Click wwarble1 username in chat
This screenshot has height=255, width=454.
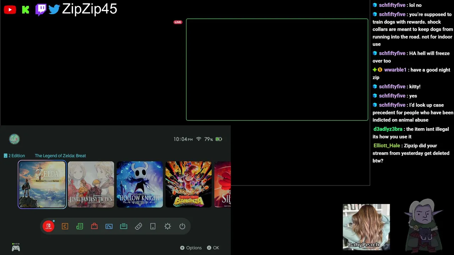coord(395,70)
